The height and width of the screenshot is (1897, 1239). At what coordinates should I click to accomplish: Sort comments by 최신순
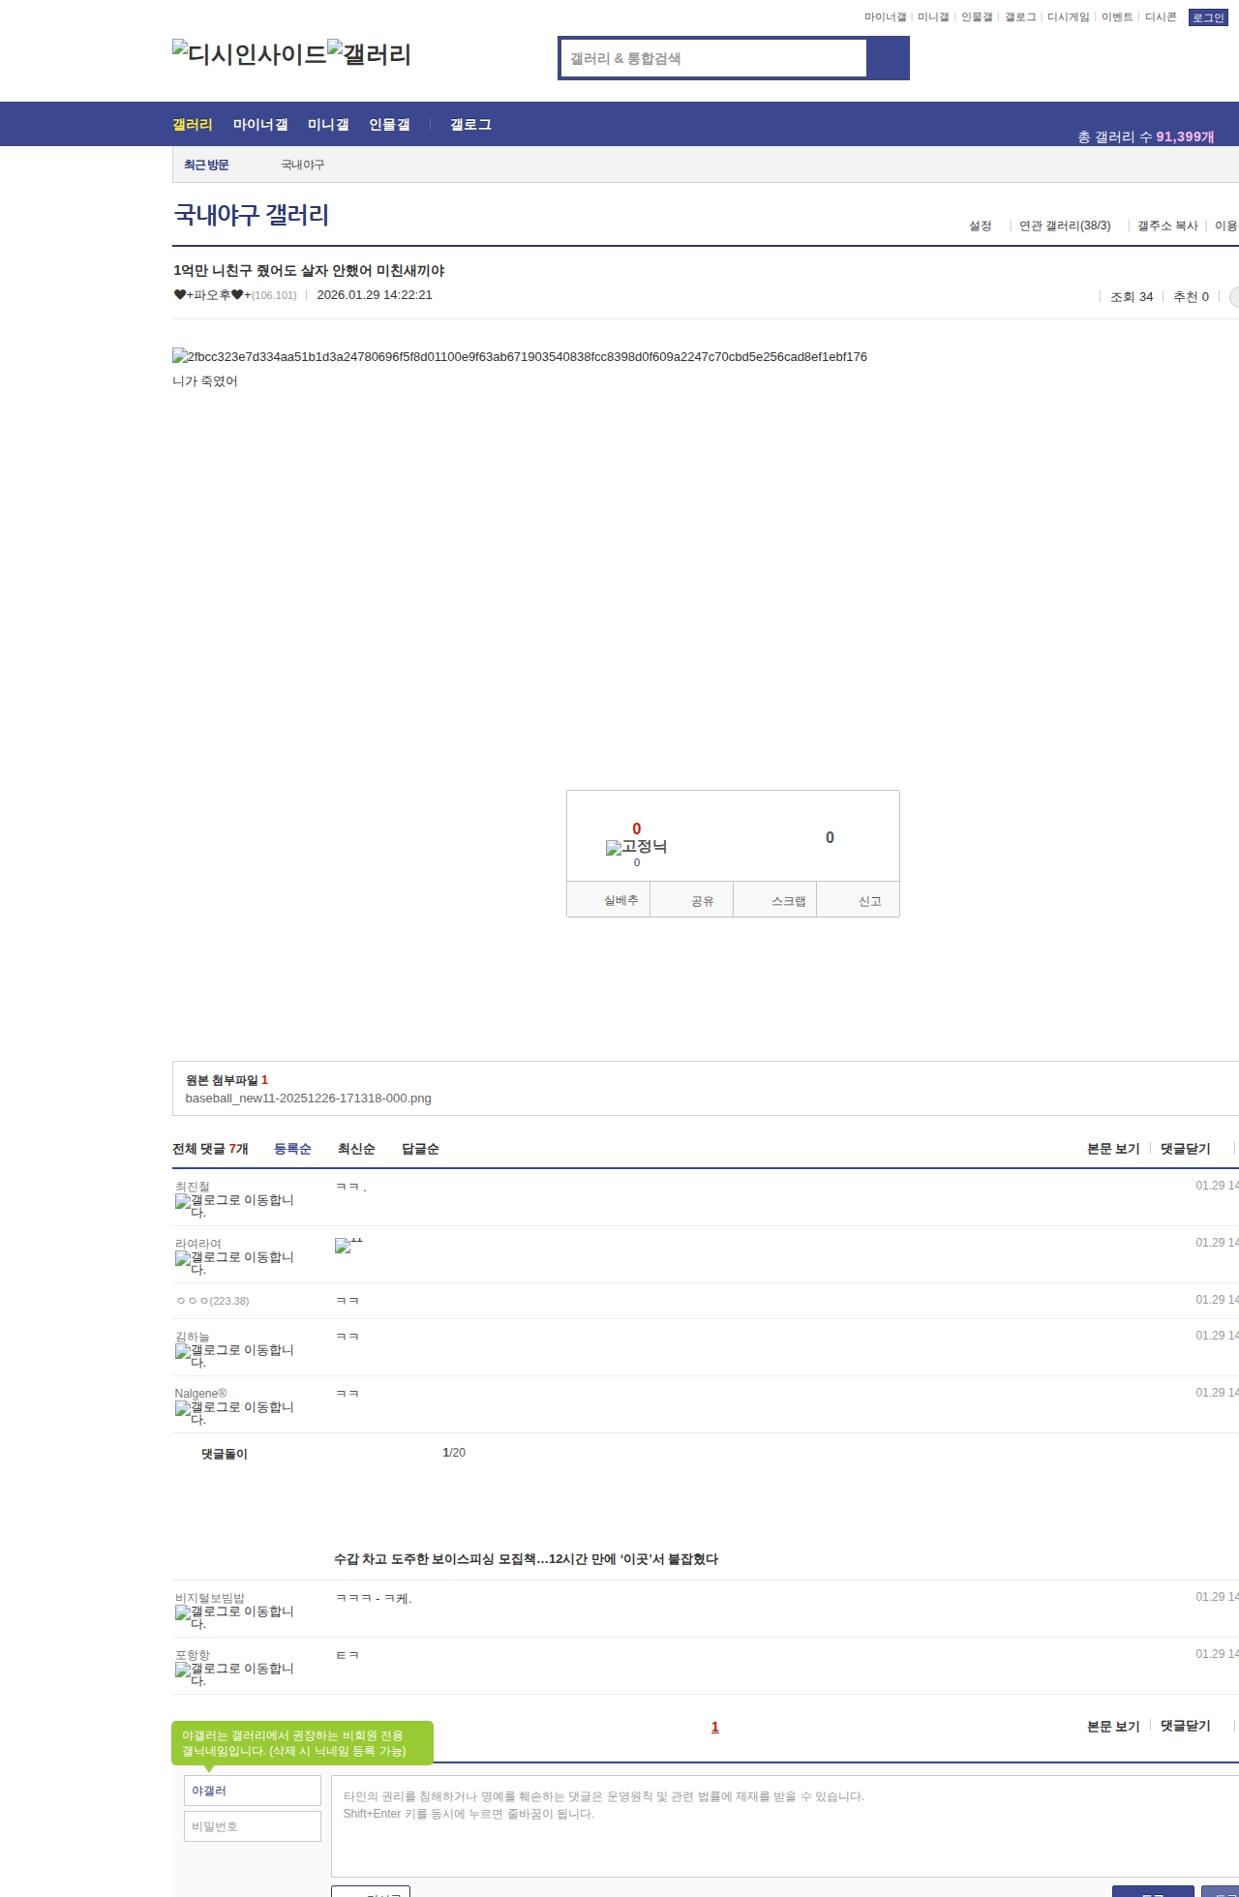pos(356,1149)
